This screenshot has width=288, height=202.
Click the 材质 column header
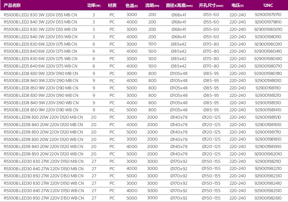click(112, 5)
